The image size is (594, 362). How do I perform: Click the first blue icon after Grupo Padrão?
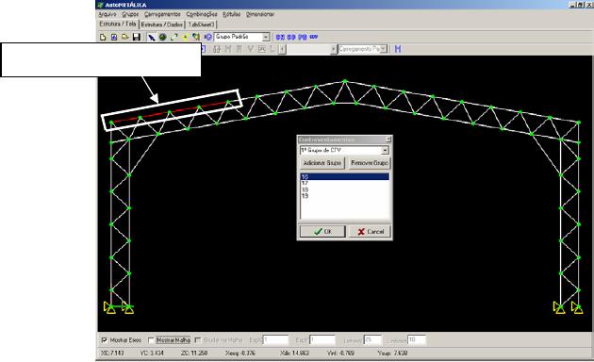280,37
